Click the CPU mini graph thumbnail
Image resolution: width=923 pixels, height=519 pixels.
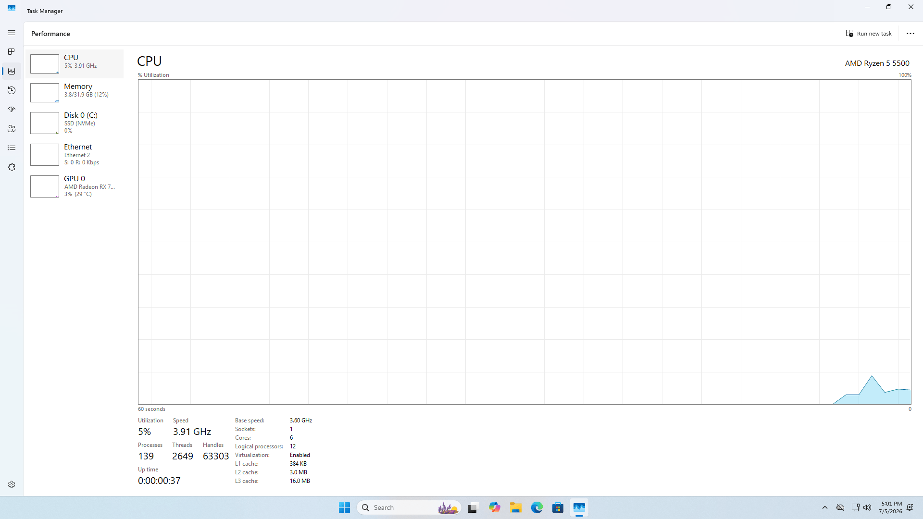45,64
